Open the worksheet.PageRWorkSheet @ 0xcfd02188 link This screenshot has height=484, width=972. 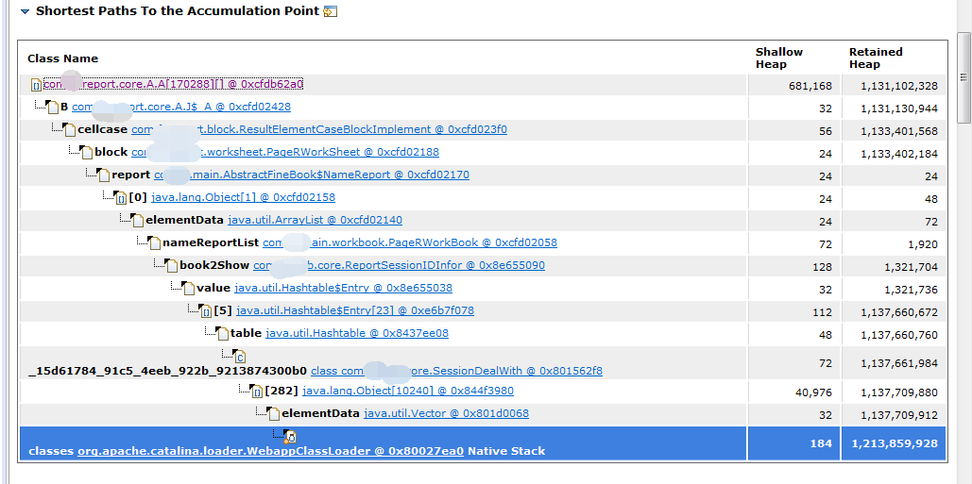click(285, 152)
